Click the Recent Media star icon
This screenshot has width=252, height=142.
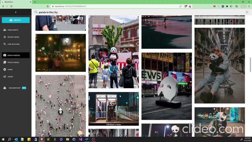tap(5, 37)
